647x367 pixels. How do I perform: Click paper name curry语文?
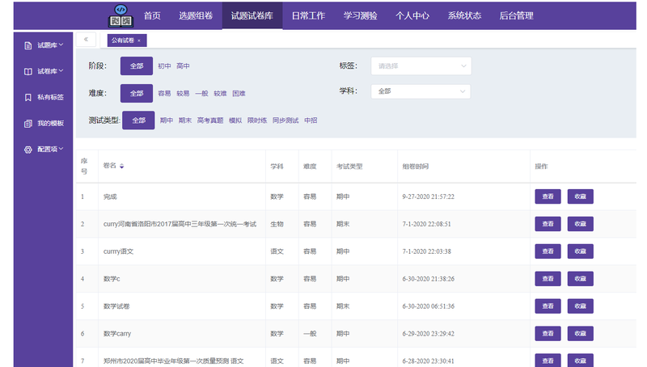click(118, 251)
